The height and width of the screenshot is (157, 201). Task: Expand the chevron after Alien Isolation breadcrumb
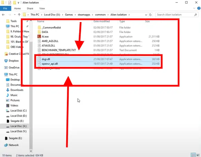(x=129, y=15)
